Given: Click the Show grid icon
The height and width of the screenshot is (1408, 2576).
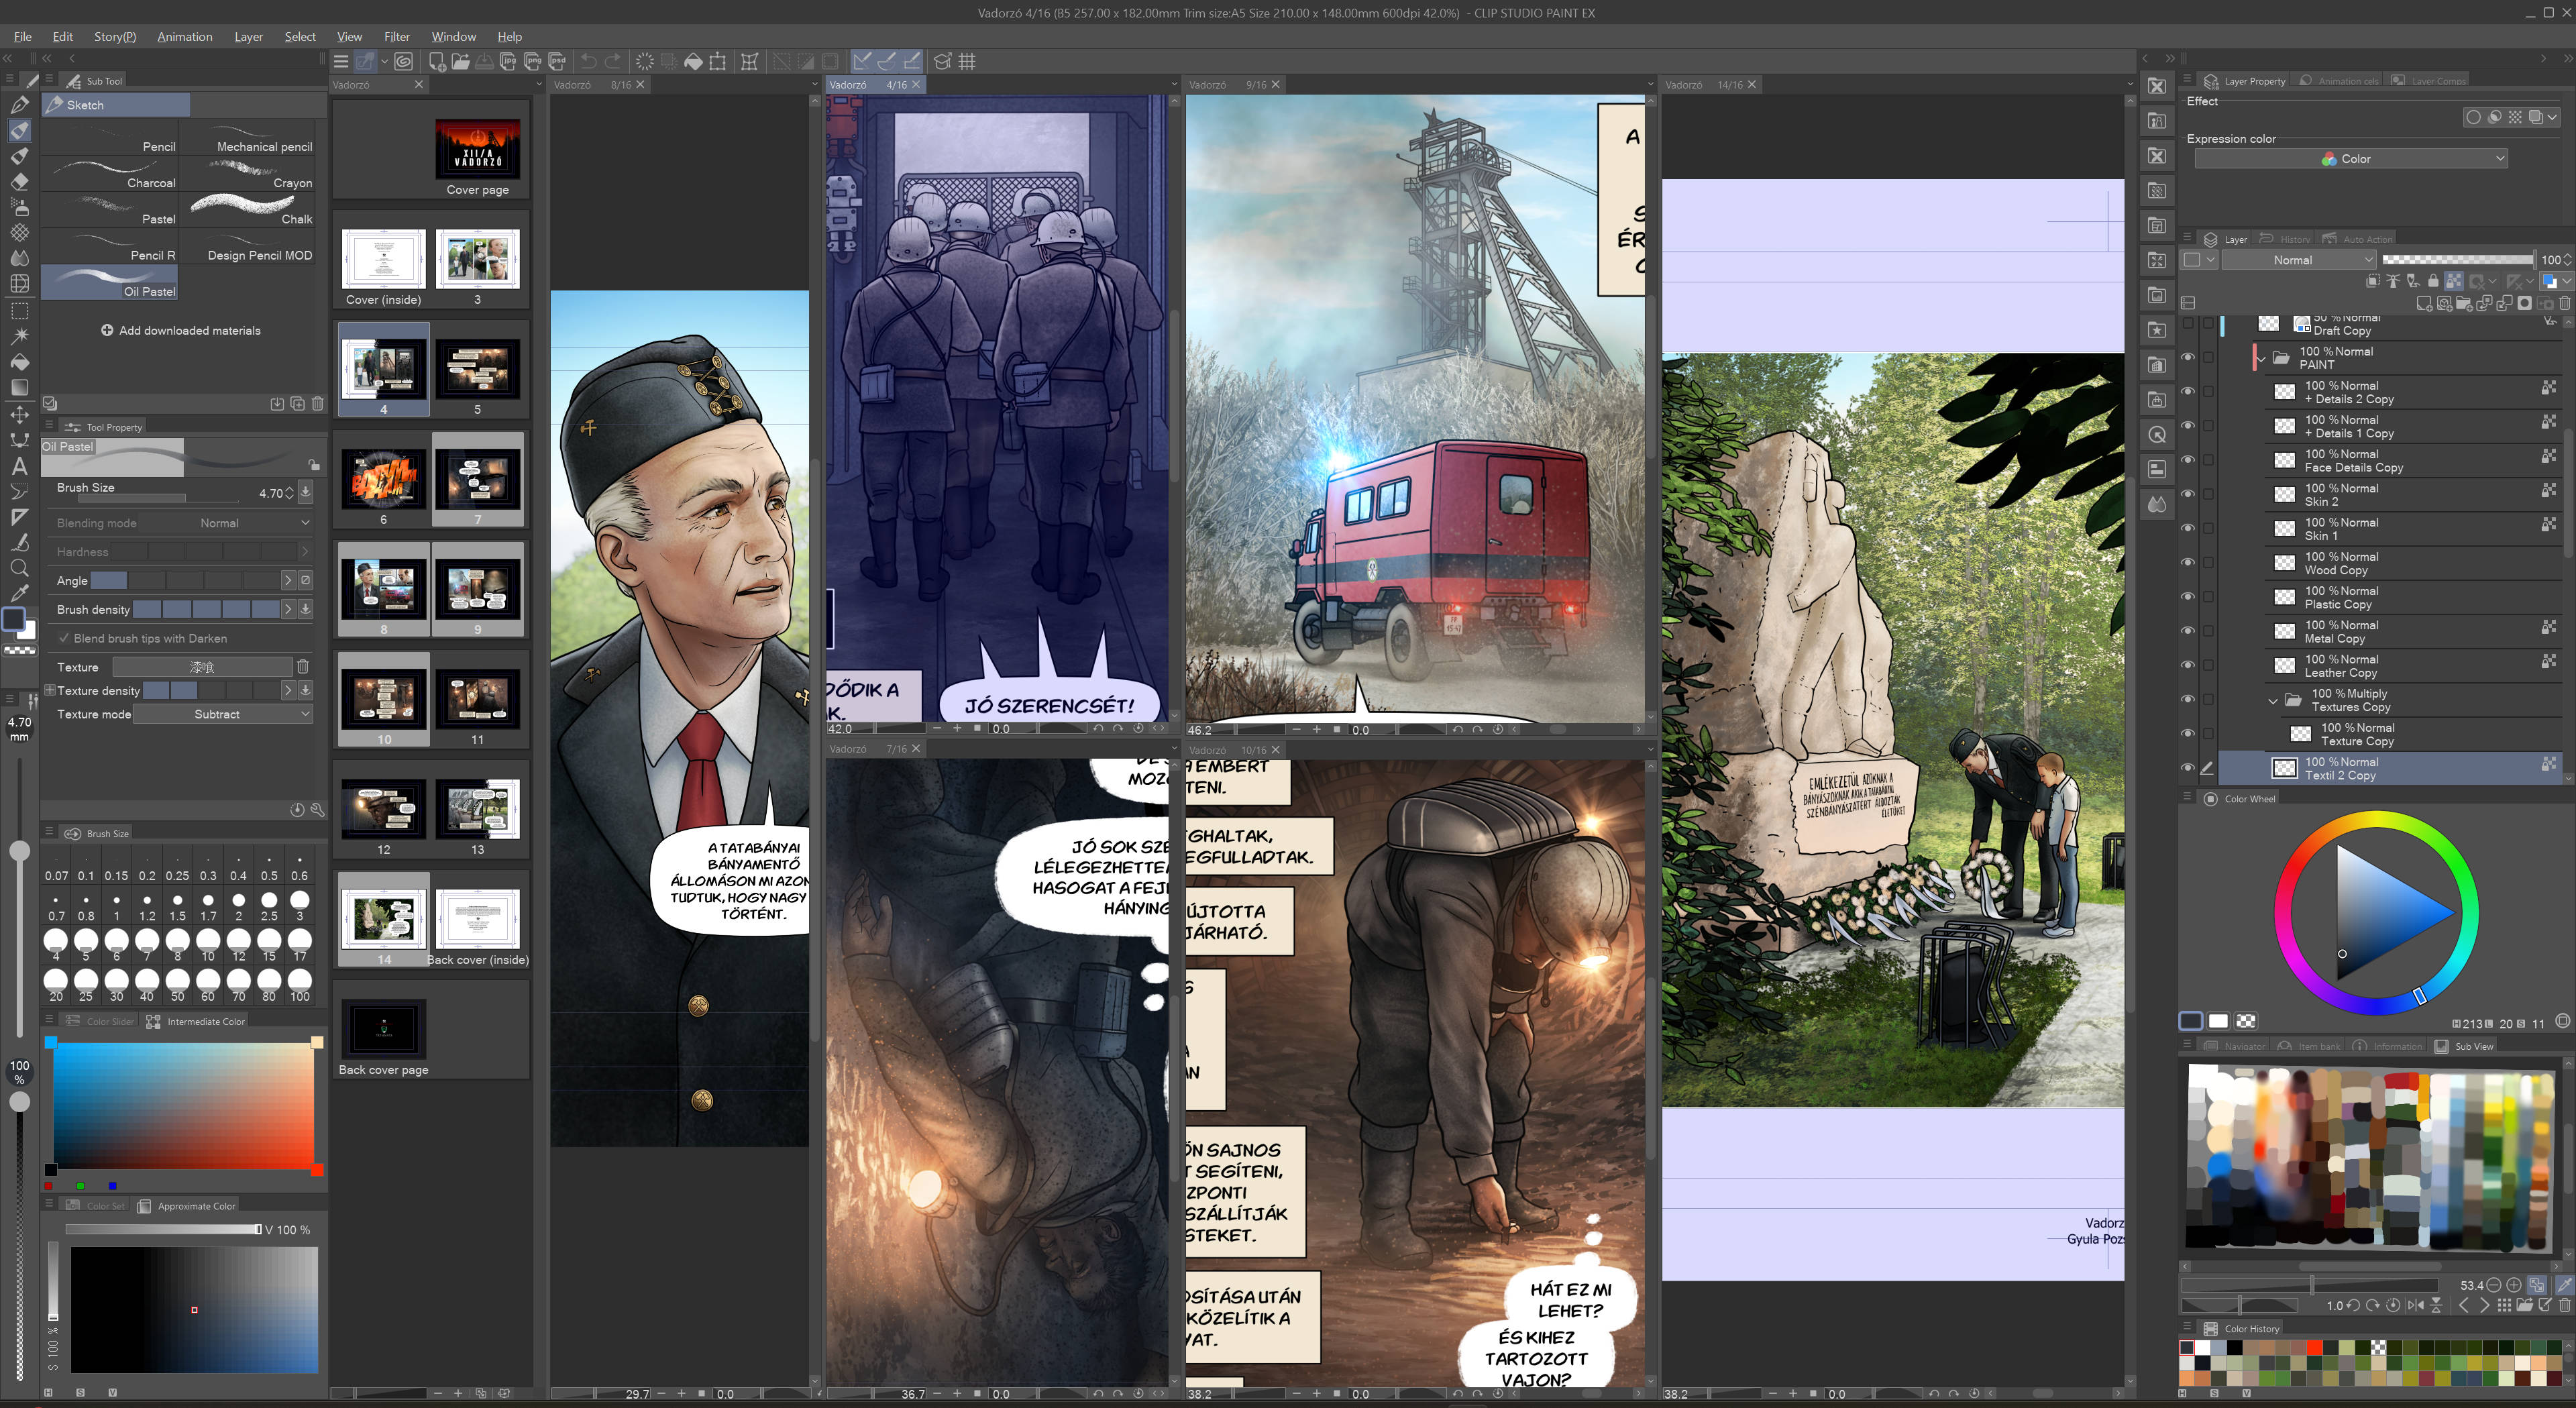Looking at the screenshot, I should (967, 61).
